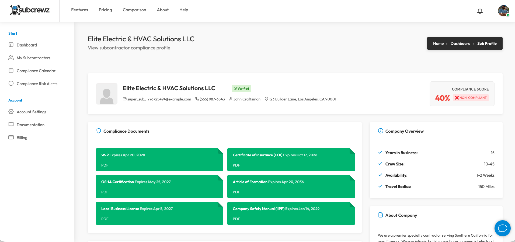515x242 pixels.
Task: Click the Documentation book icon
Action: [11, 125]
